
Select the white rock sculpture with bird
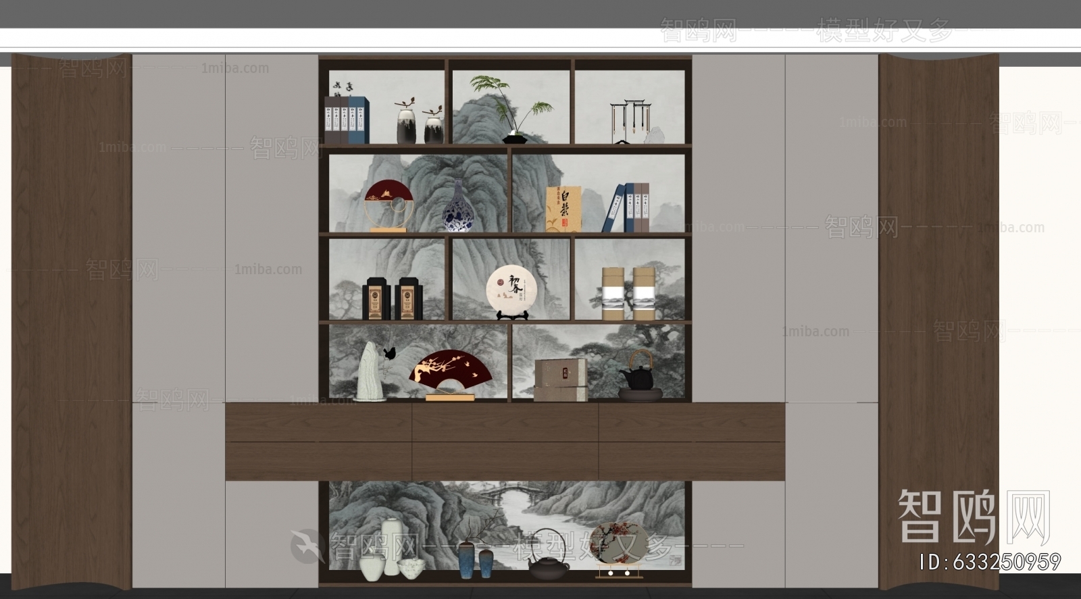[375, 371]
